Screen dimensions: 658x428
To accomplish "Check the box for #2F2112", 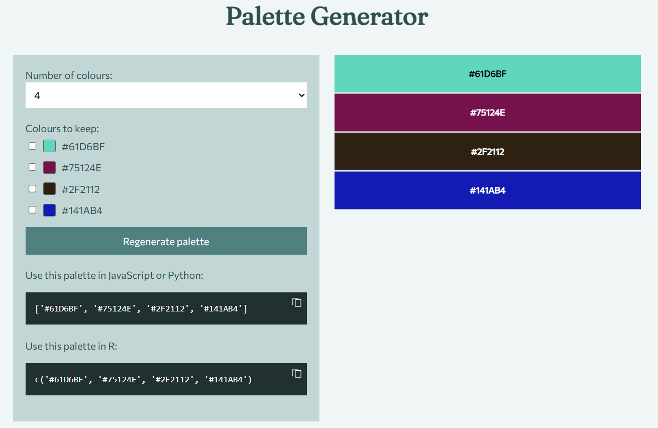I will tap(33, 189).
